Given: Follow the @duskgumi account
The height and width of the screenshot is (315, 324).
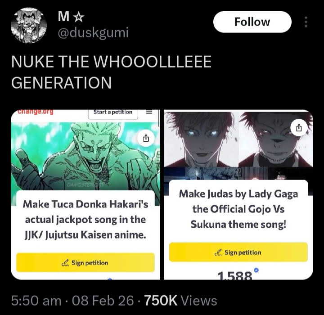Looking at the screenshot, I should point(252,22).
